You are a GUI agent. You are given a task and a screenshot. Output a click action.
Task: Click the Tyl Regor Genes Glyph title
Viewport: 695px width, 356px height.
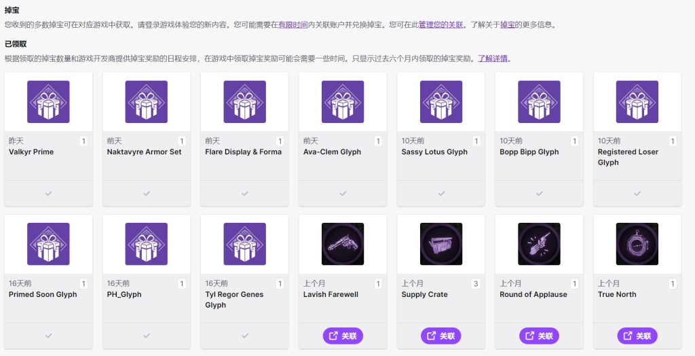coord(234,300)
